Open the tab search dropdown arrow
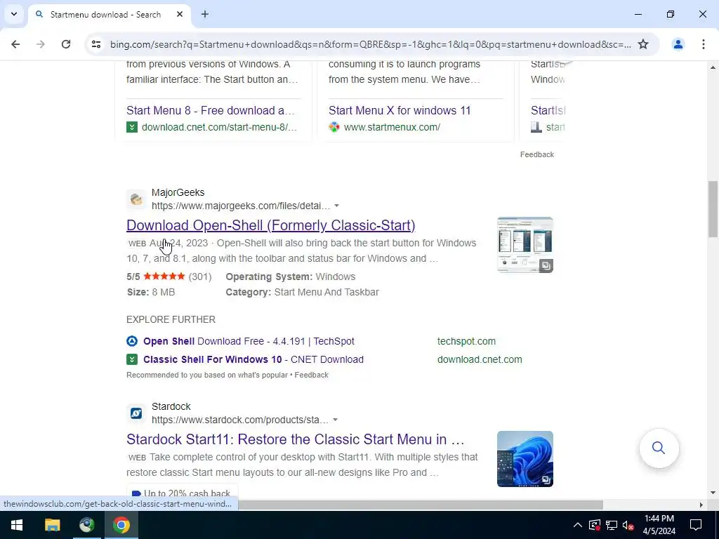Screen dimensions: 719x539 (x=14, y=14)
